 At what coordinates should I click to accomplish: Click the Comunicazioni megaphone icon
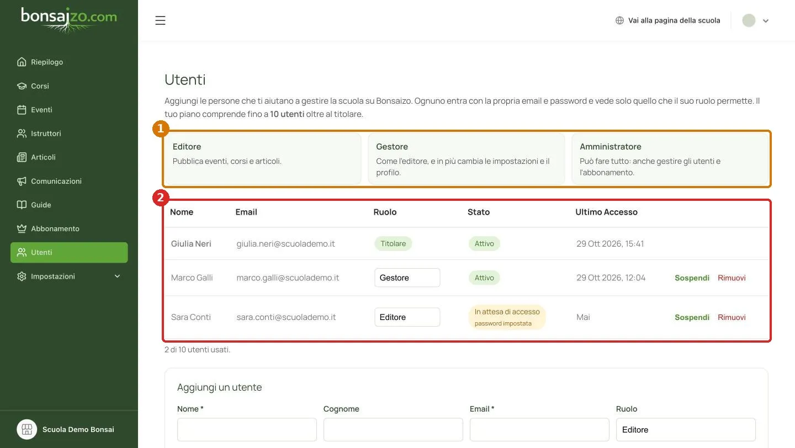tap(22, 181)
